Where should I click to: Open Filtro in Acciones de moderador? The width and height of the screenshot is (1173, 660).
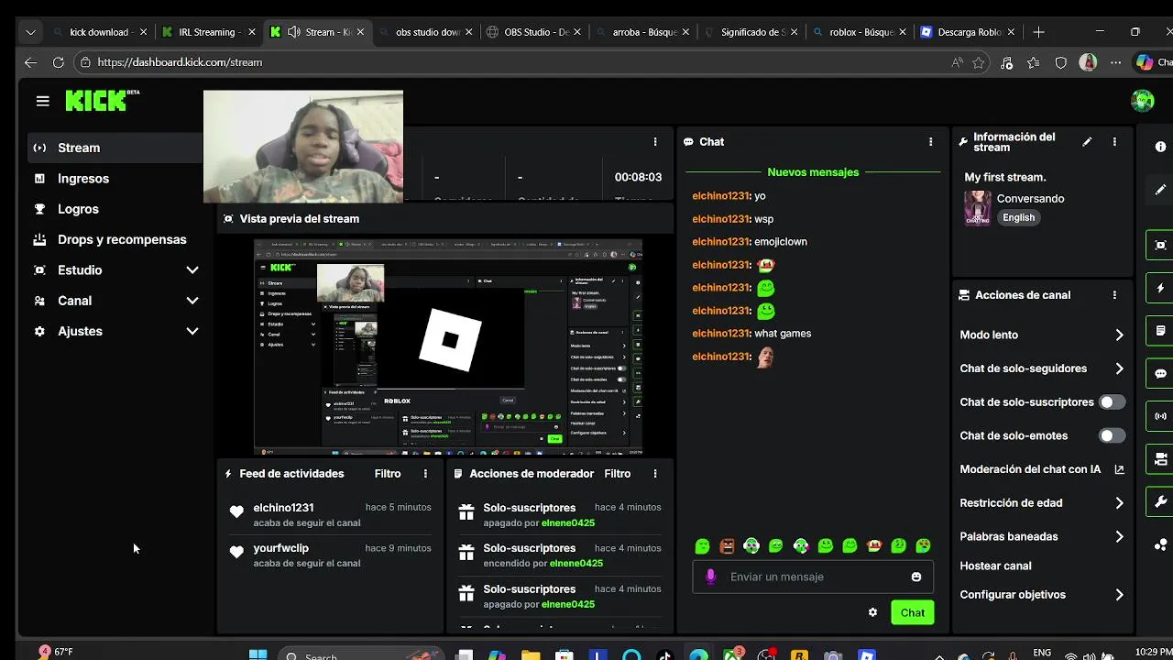618,474
